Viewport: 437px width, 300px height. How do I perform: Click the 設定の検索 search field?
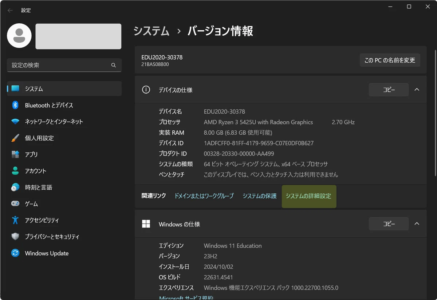point(64,65)
